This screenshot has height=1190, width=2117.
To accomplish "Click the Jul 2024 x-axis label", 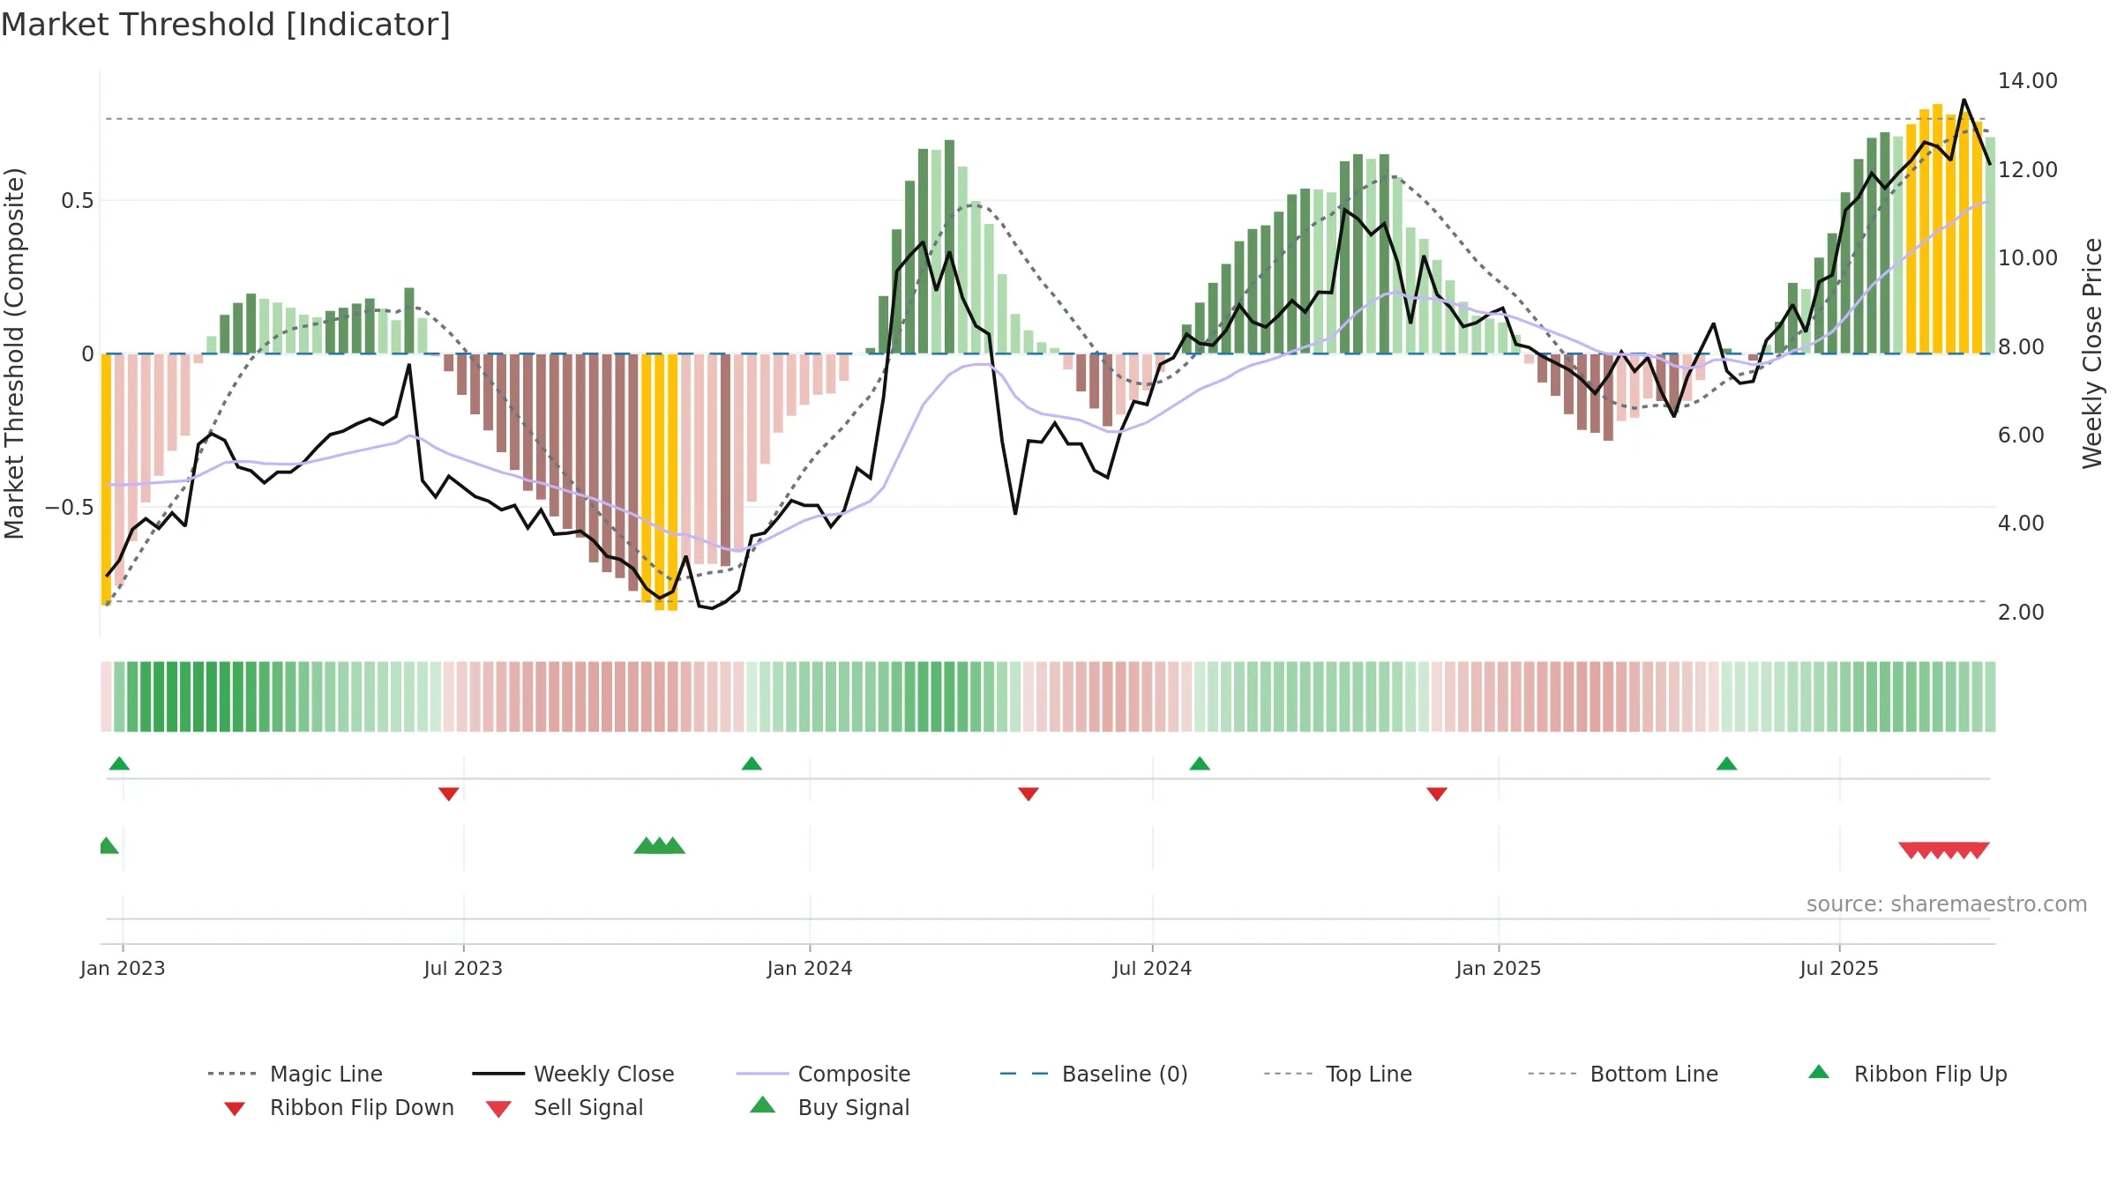I will (x=1152, y=968).
